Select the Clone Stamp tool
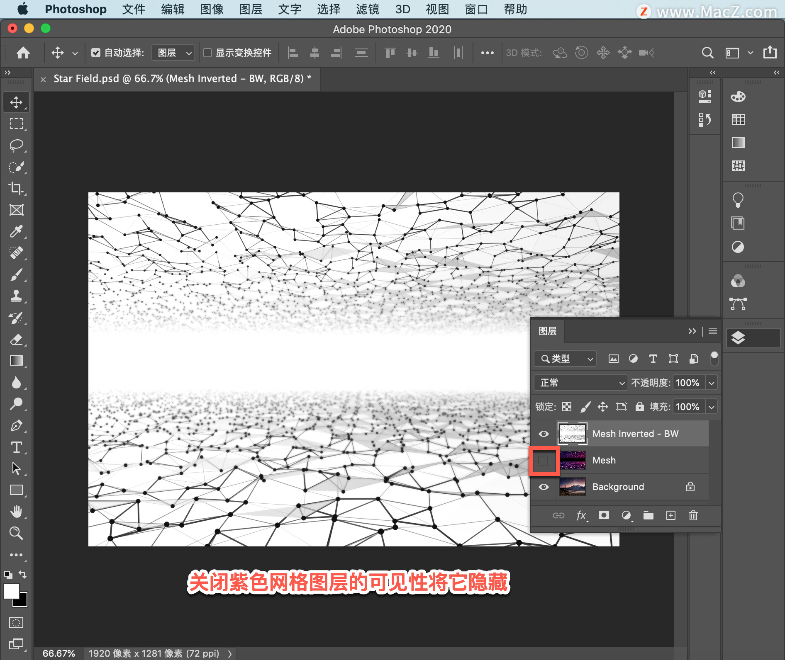The height and width of the screenshot is (660, 785). [16, 296]
